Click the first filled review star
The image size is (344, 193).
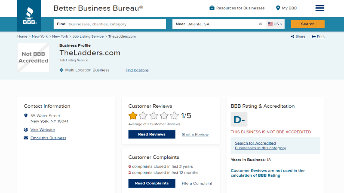(133, 115)
